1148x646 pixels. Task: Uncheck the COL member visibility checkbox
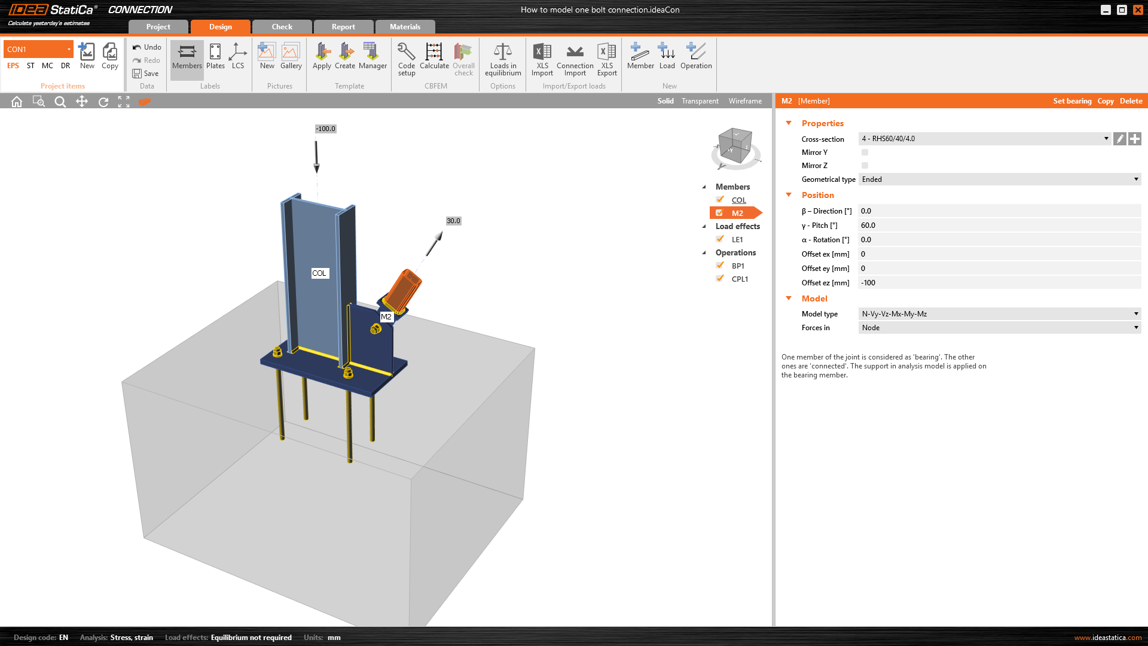coord(720,200)
